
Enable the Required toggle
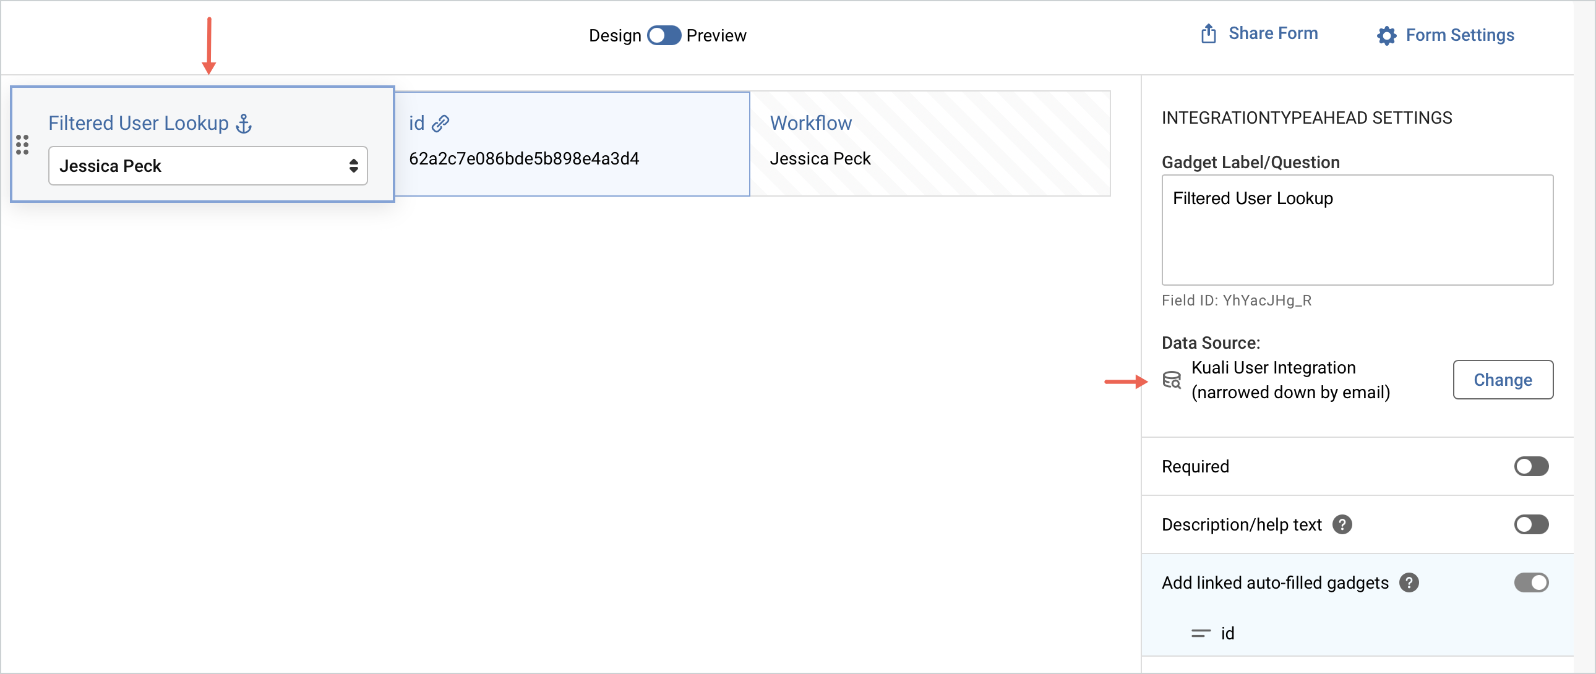coord(1531,466)
